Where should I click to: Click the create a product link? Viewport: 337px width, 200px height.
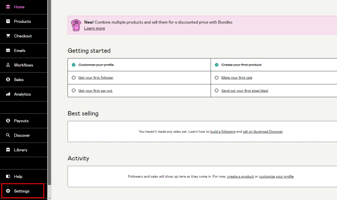coord(240,177)
